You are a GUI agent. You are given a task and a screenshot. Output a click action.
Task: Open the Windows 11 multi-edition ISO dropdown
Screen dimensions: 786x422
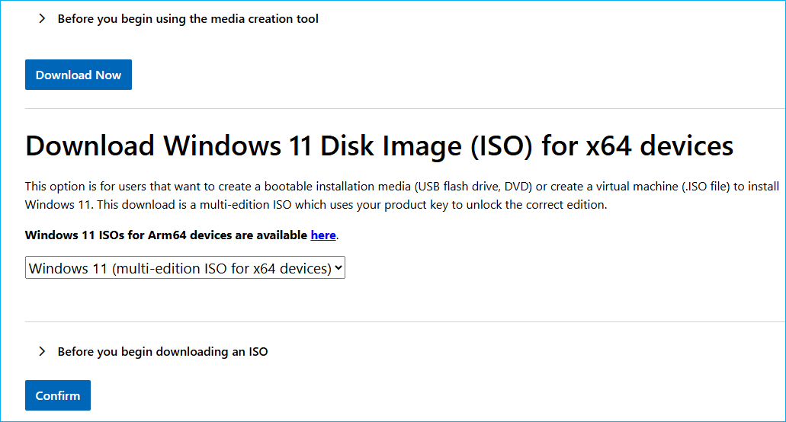point(185,268)
